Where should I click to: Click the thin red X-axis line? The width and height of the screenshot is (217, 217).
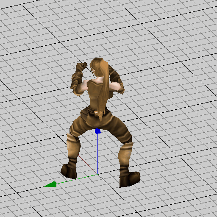tap(88, 164)
